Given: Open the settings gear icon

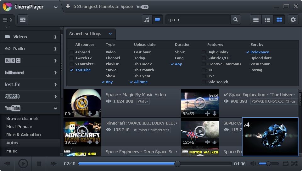Looking at the screenshot, I should [293, 19].
